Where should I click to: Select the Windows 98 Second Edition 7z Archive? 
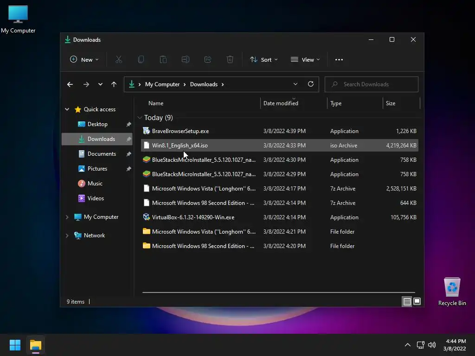(280, 203)
